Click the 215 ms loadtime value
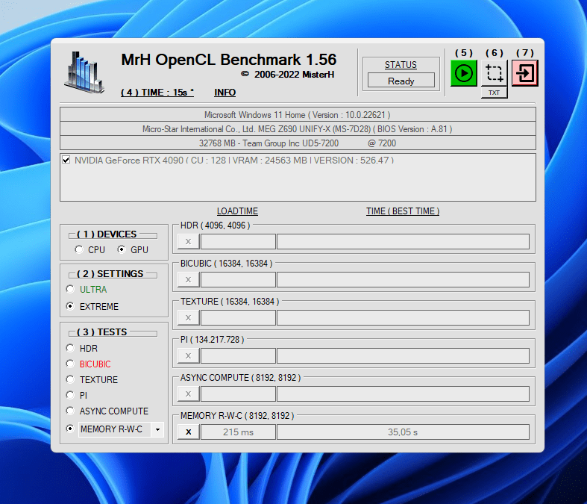This screenshot has width=587, height=504. click(x=239, y=432)
